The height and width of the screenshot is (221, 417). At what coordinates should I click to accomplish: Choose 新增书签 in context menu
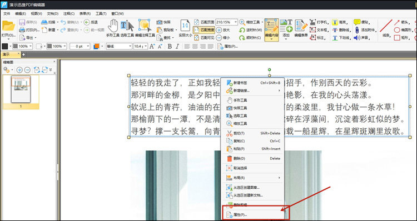(x=253, y=83)
